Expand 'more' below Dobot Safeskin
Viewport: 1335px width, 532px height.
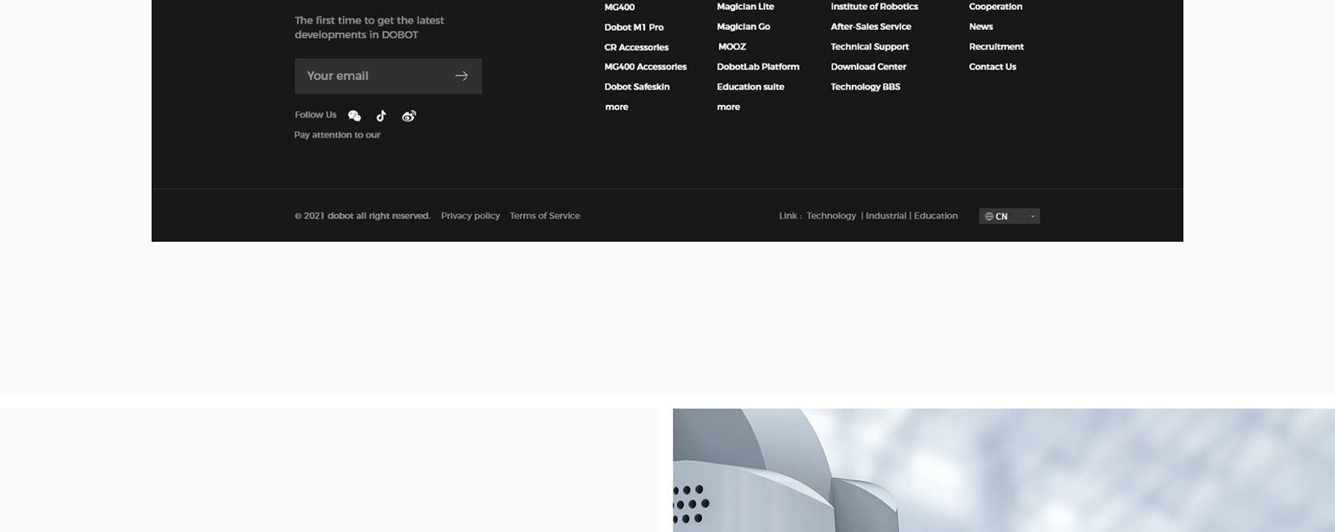coord(617,107)
